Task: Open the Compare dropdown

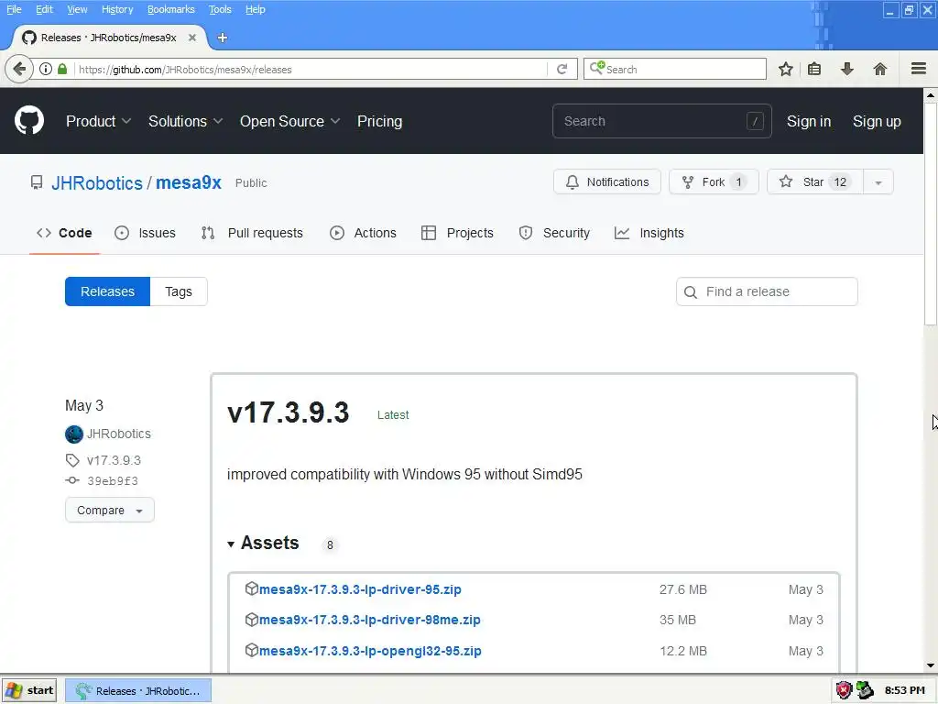Action: point(110,510)
